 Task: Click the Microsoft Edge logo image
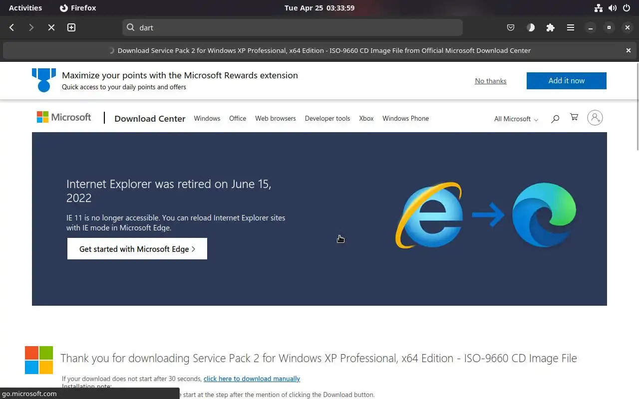[x=544, y=215]
